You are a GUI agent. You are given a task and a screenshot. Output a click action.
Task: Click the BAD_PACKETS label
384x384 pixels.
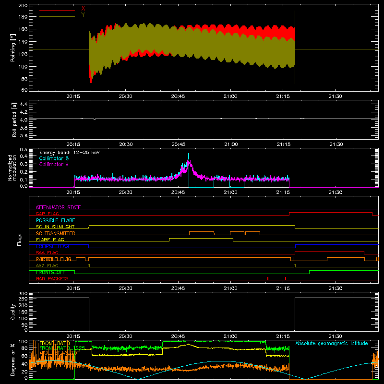coord(52,278)
